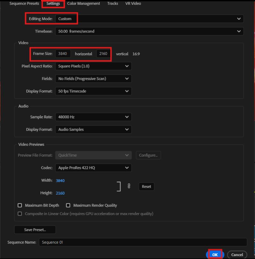
Task: Open the Codec dropdown showing Apple ProRes
Action: point(93,167)
